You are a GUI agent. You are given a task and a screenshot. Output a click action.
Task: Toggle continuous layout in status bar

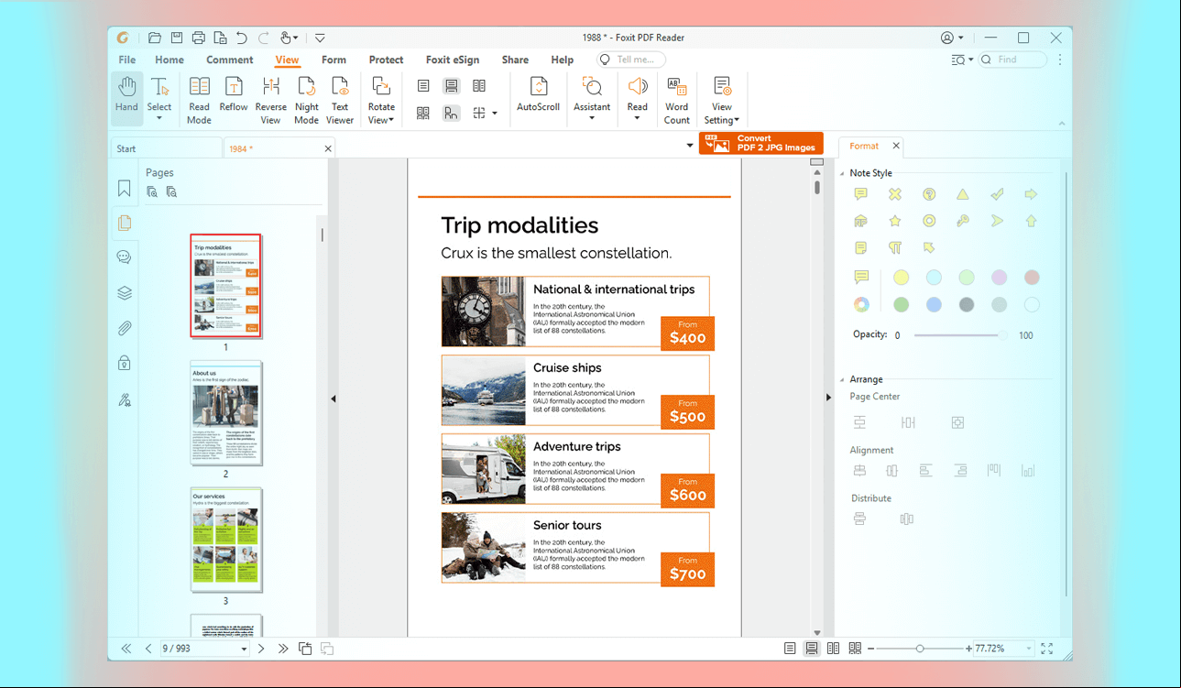pyautogui.click(x=812, y=649)
